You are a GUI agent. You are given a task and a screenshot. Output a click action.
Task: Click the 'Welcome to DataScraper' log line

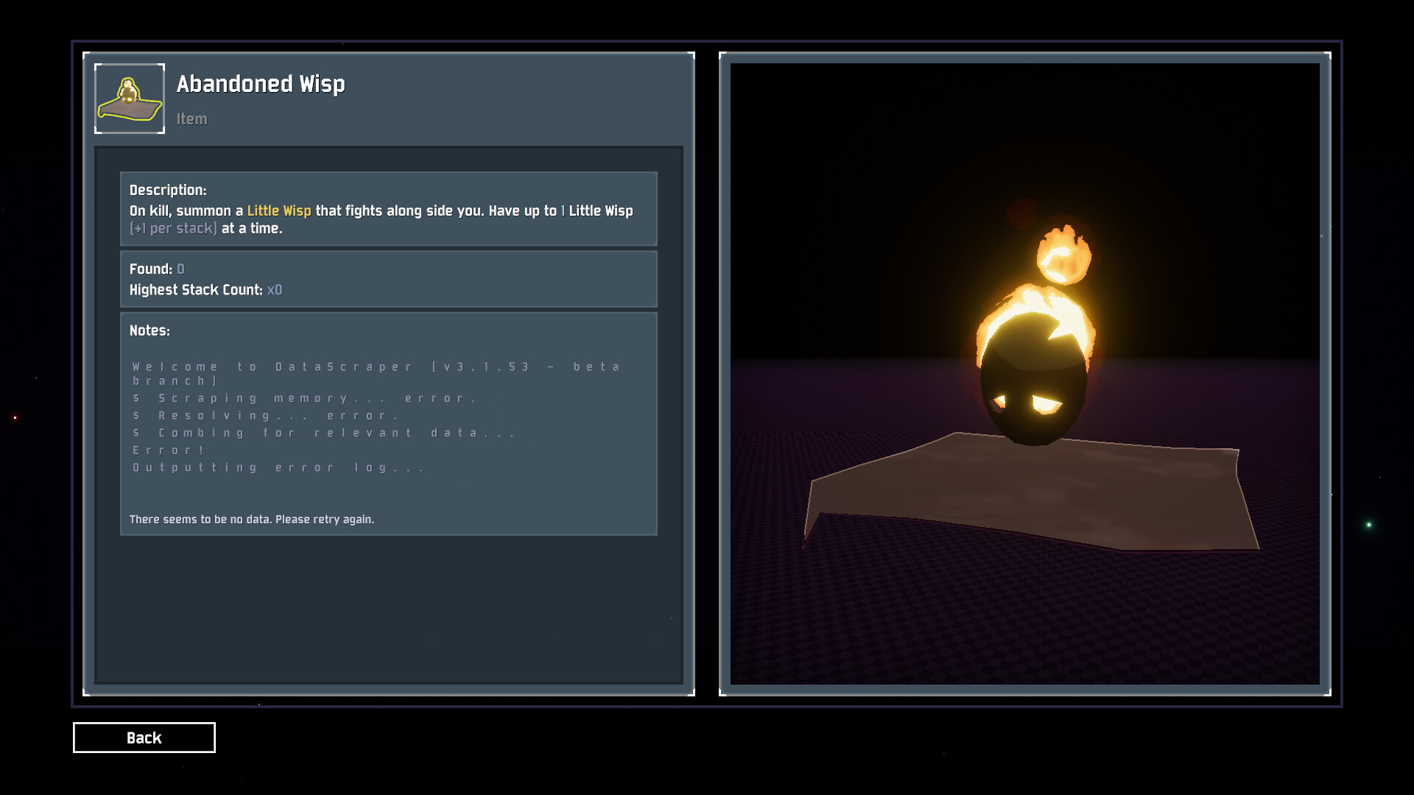376,367
